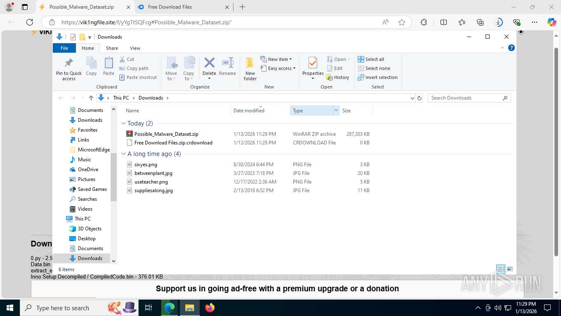The height and width of the screenshot is (316, 561).
Task: Switch to Free Download Files browser tab
Action: (x=184, y=7)
